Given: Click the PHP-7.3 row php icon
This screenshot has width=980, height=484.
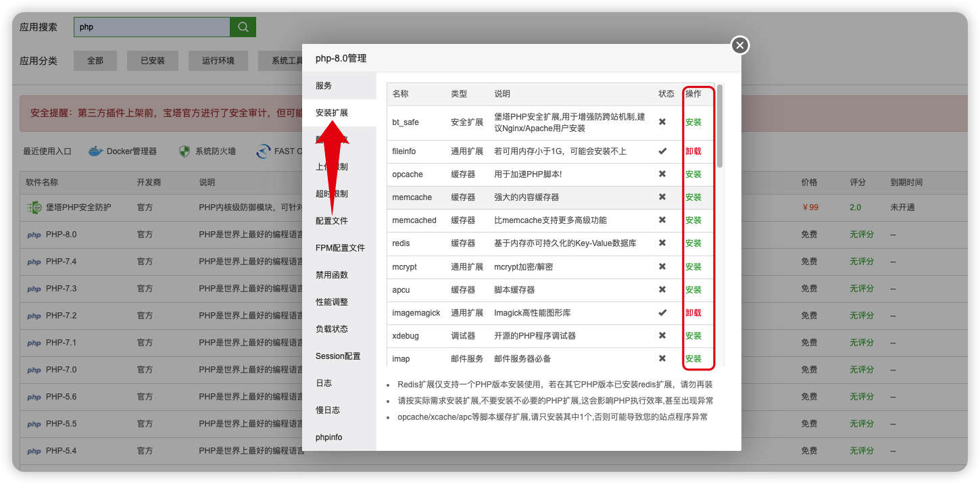Looking at the screenshot, I should (x=34, y=289).
